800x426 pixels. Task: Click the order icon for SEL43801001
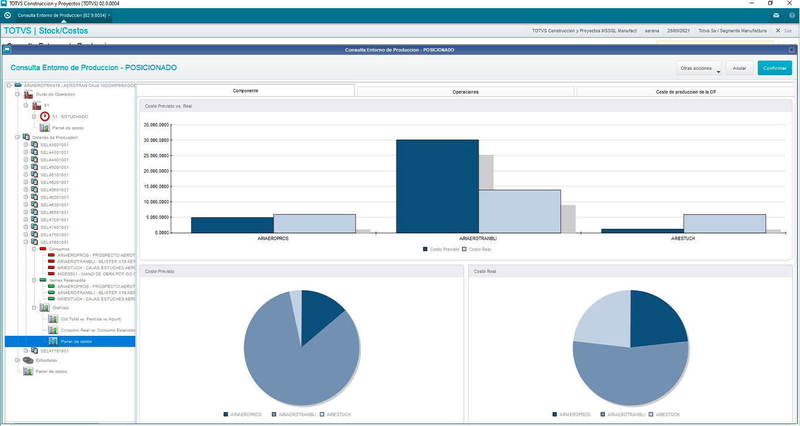[x=35, y=145]
